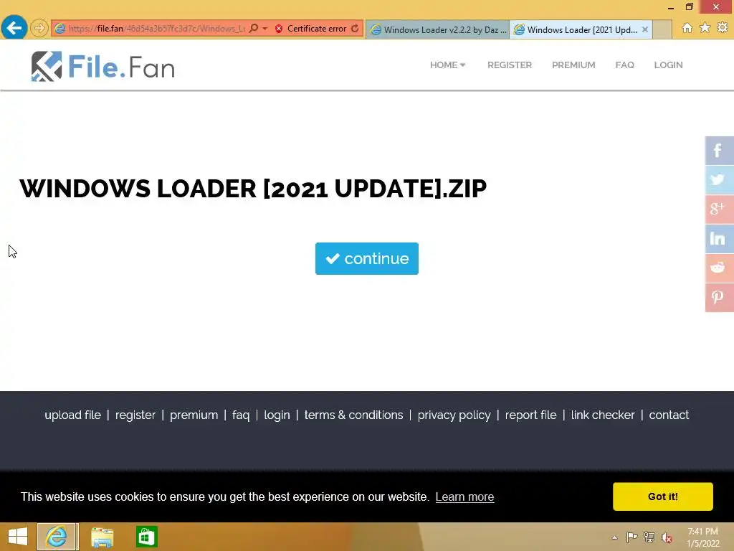Open footer privacy policy link
The image size is (734, 551).
tap(454, 415)
